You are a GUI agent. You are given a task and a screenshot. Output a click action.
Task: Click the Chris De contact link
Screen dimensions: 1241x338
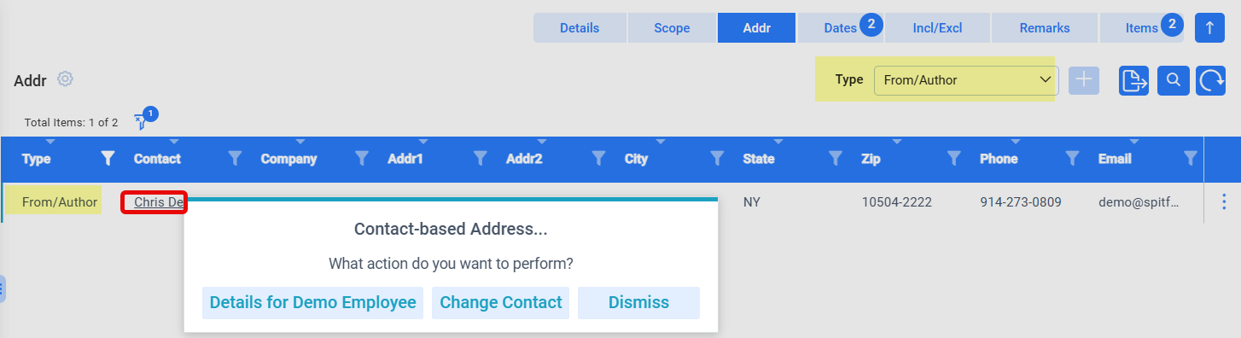(158, 202)
